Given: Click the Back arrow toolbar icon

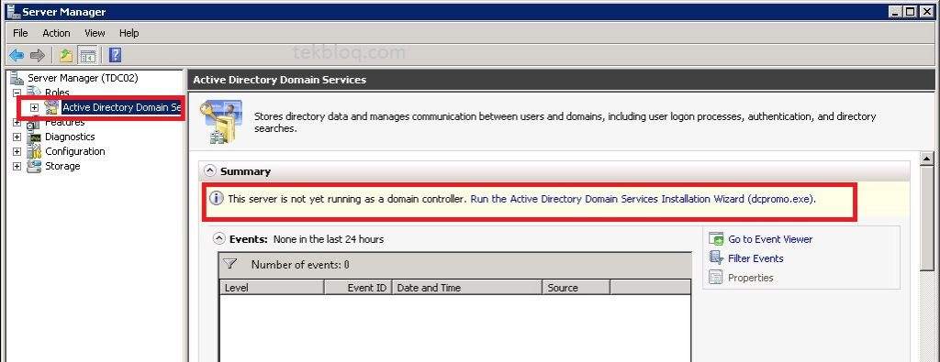Looking at the screenshot, I should point(17,56).
